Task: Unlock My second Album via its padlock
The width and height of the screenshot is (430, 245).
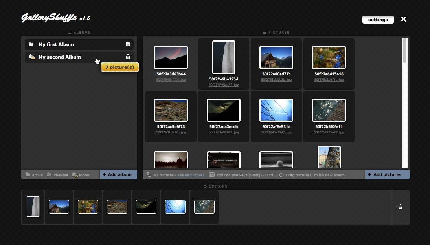Action: (33, 58)
